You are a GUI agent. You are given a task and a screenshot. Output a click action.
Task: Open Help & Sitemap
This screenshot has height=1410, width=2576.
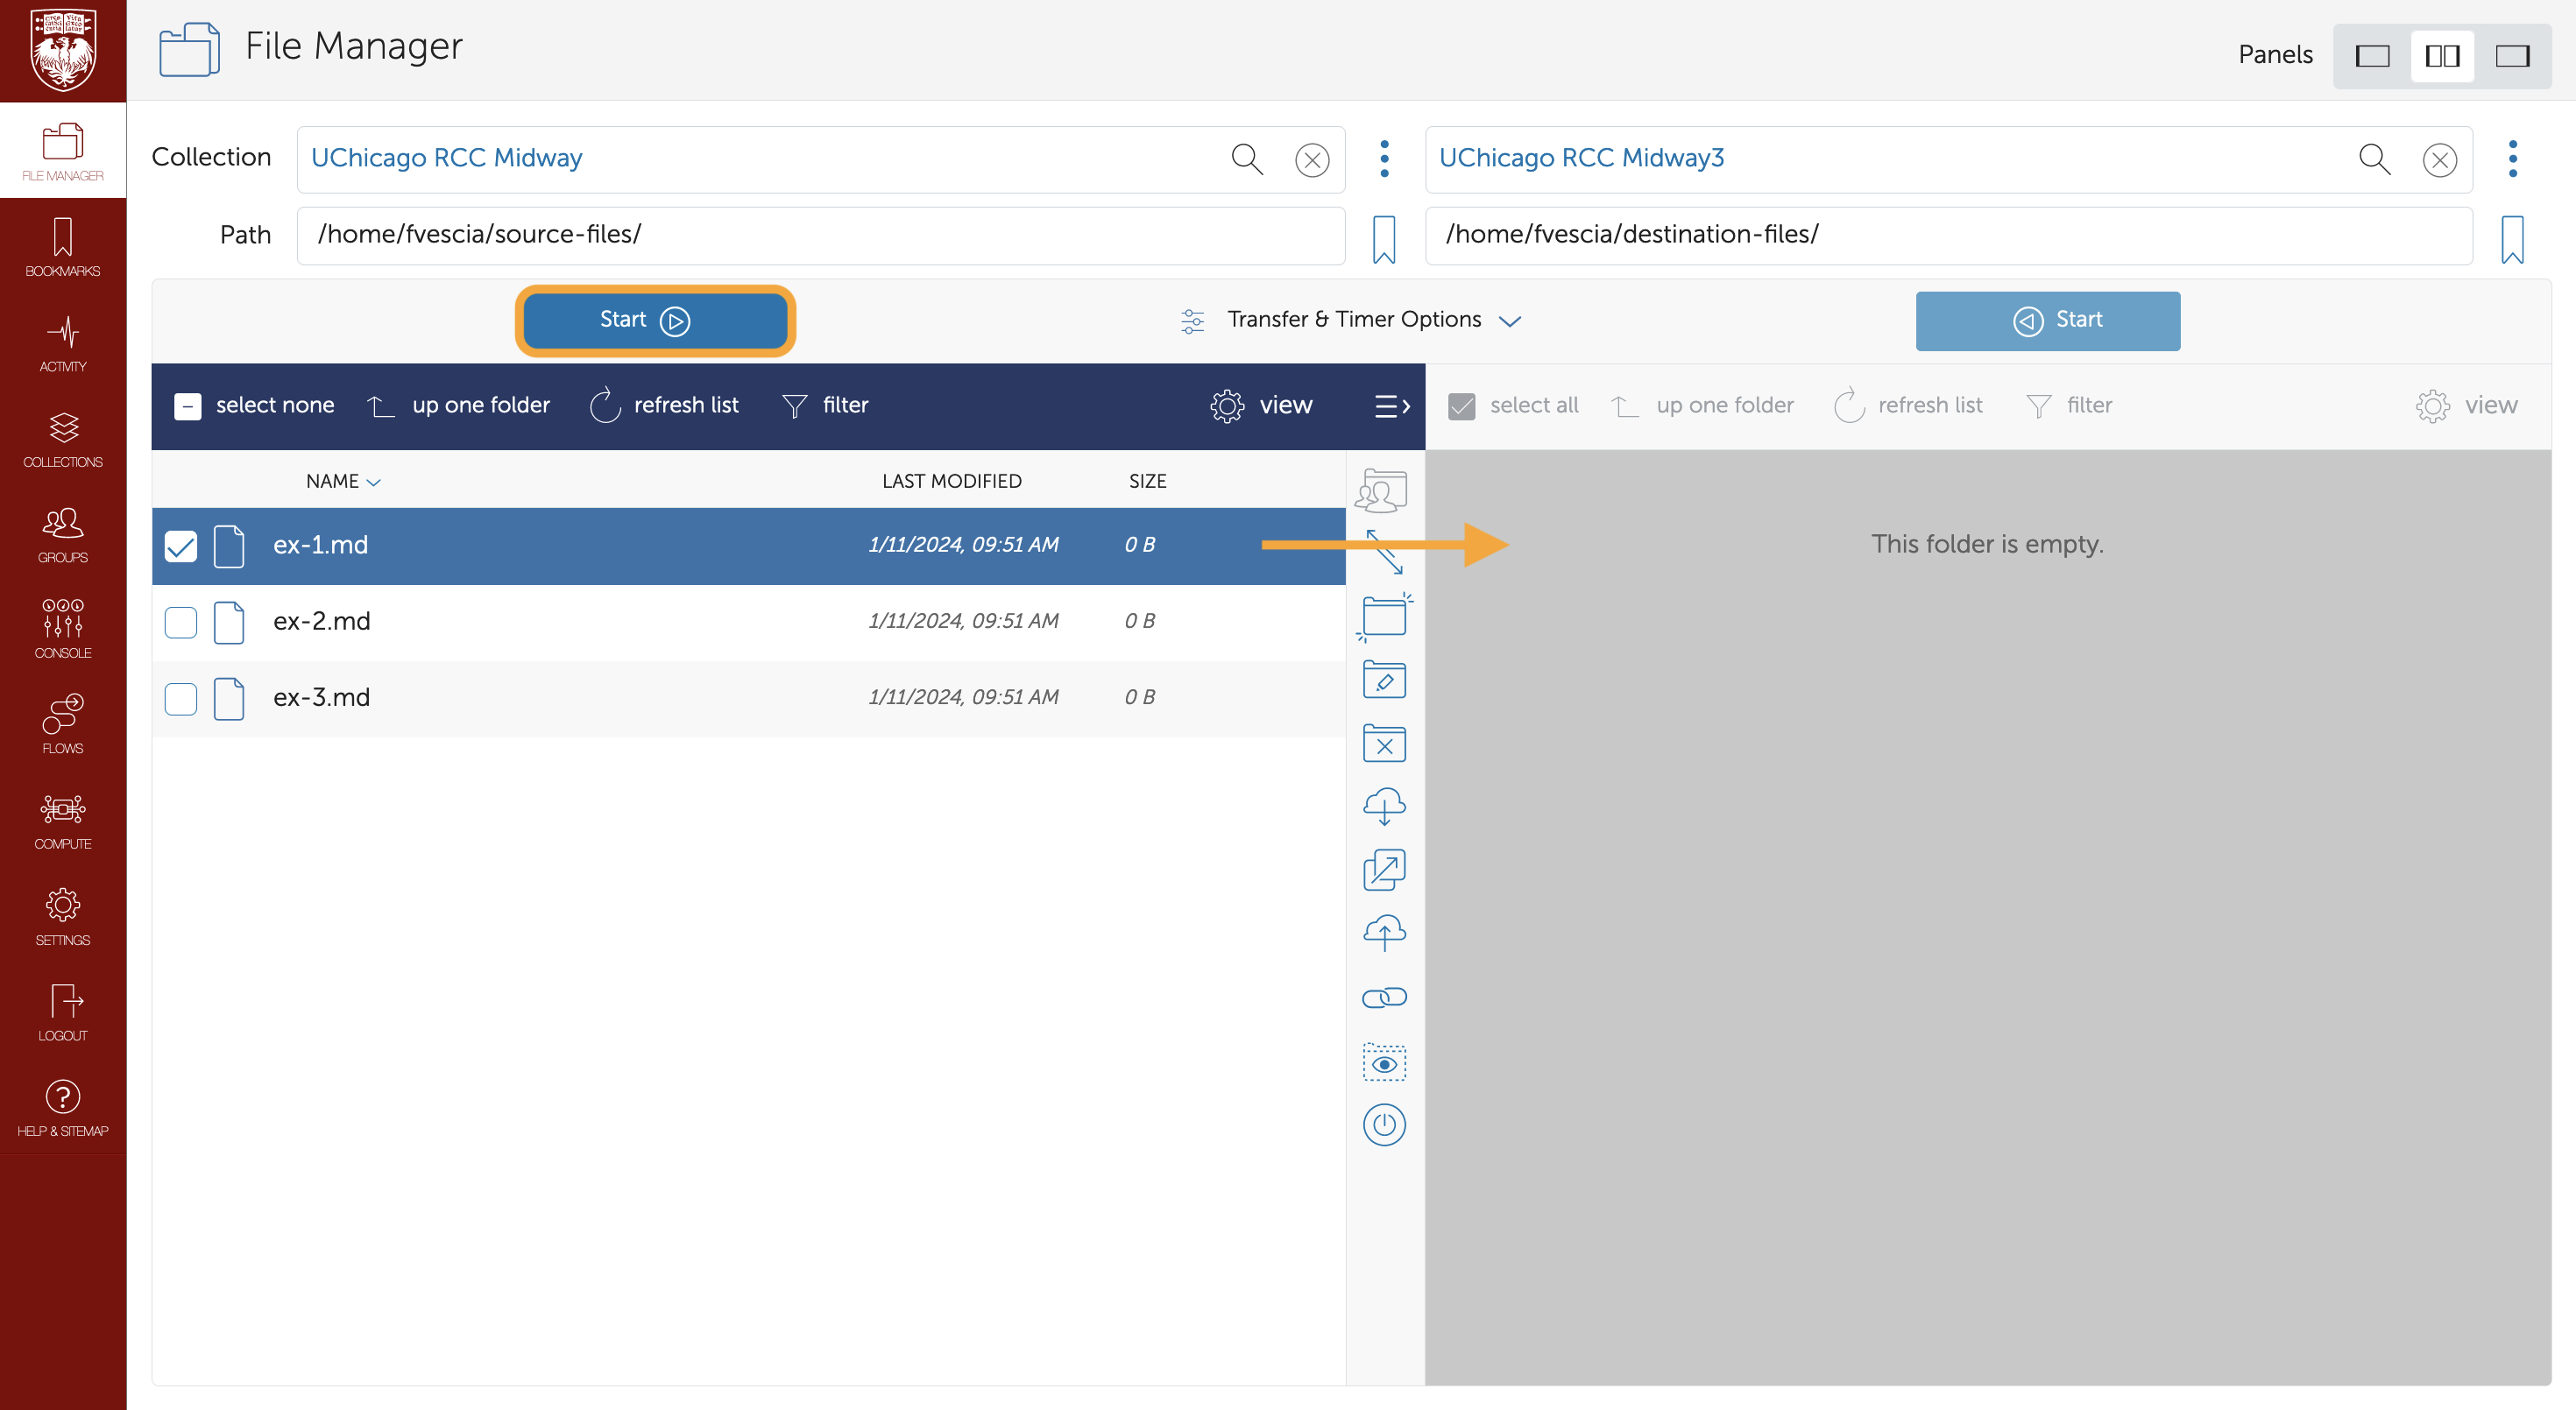63,1108
